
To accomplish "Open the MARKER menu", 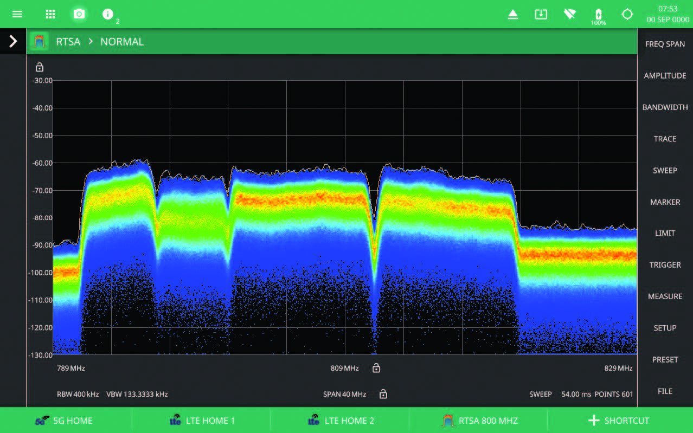I will 665,202.
